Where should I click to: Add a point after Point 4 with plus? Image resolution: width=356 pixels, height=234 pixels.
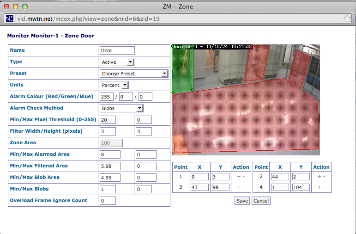click(319, 187)
